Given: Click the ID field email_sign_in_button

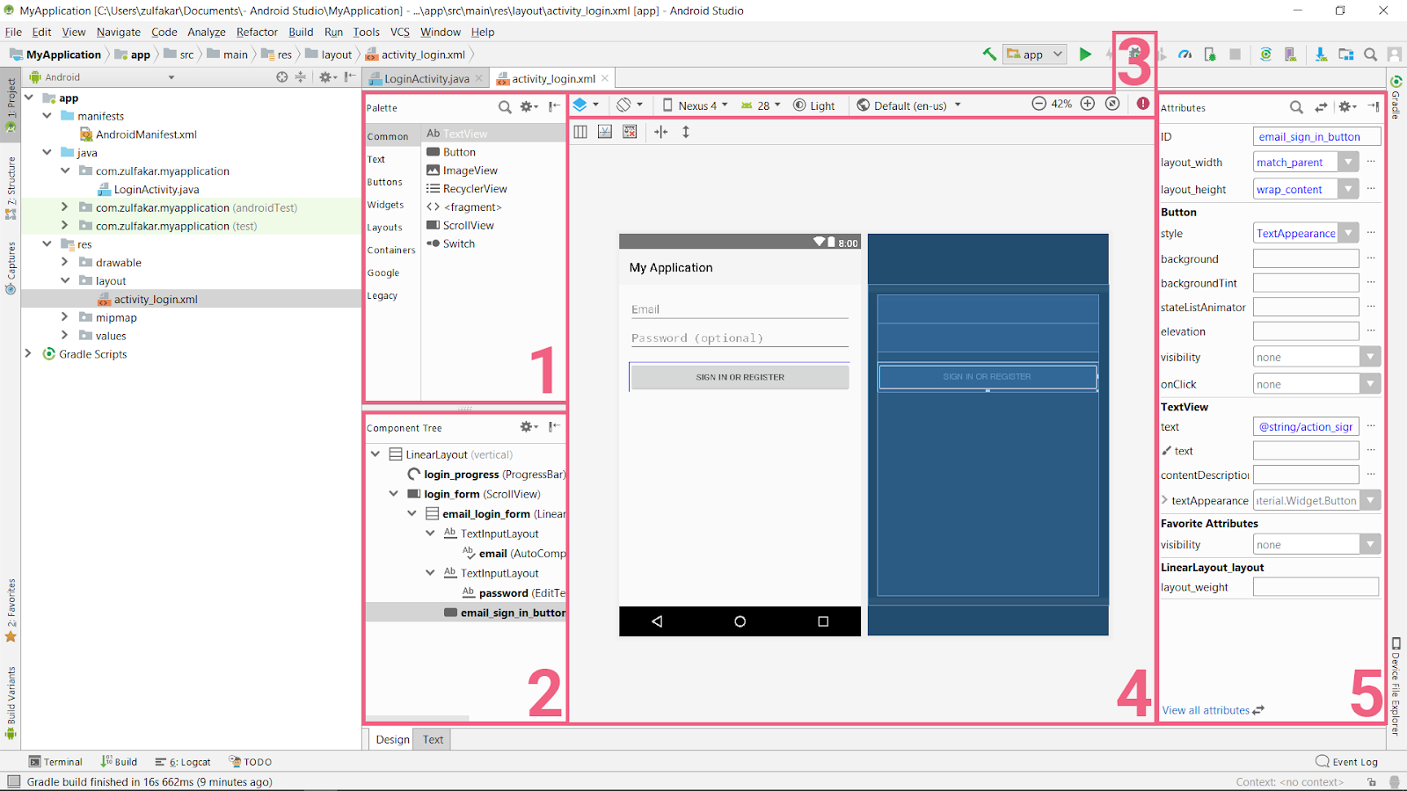Looking at the screenshot, I should click(x=1316, y=136).
